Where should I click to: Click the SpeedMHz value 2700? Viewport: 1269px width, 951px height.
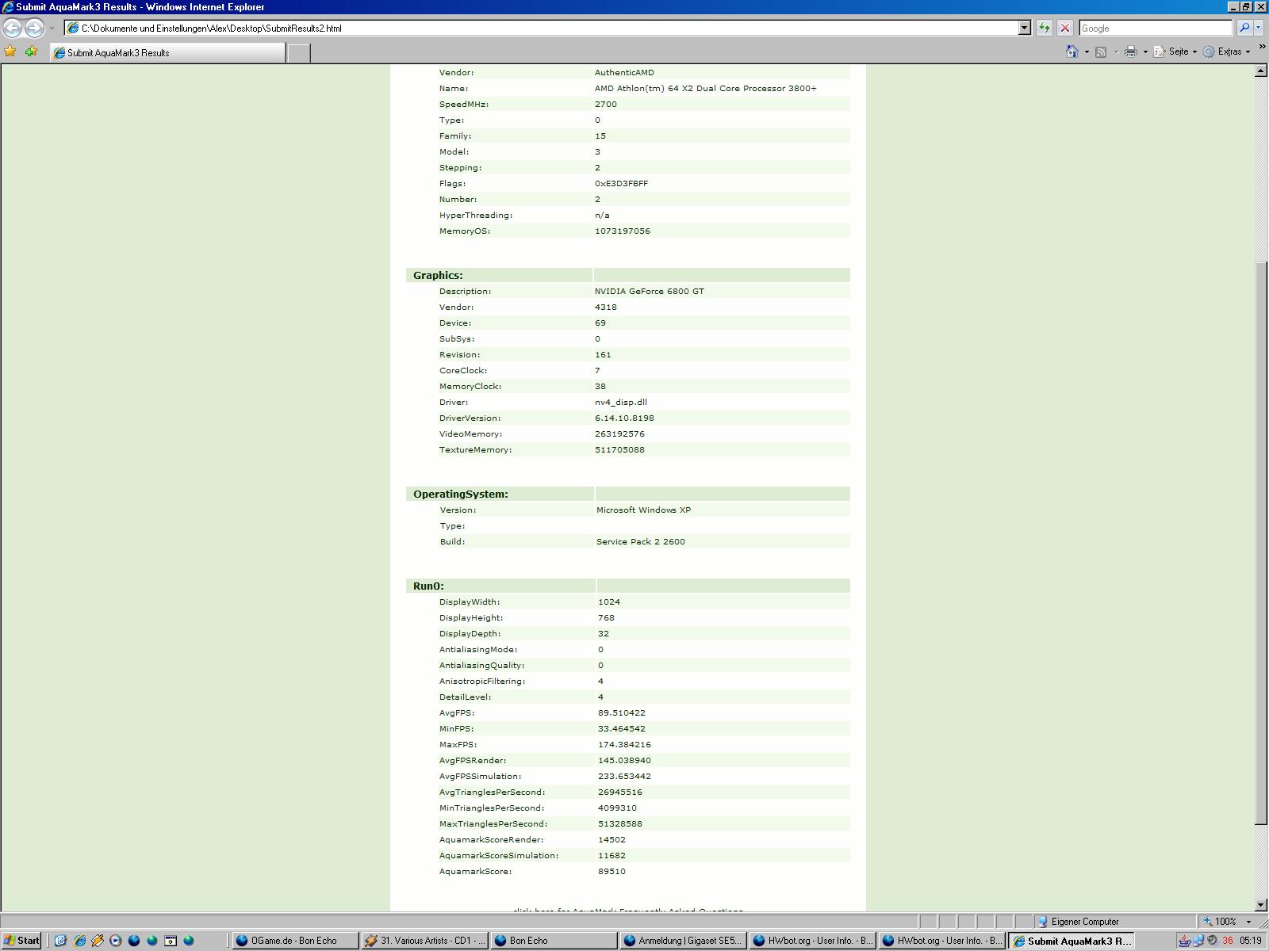point(605,104)
